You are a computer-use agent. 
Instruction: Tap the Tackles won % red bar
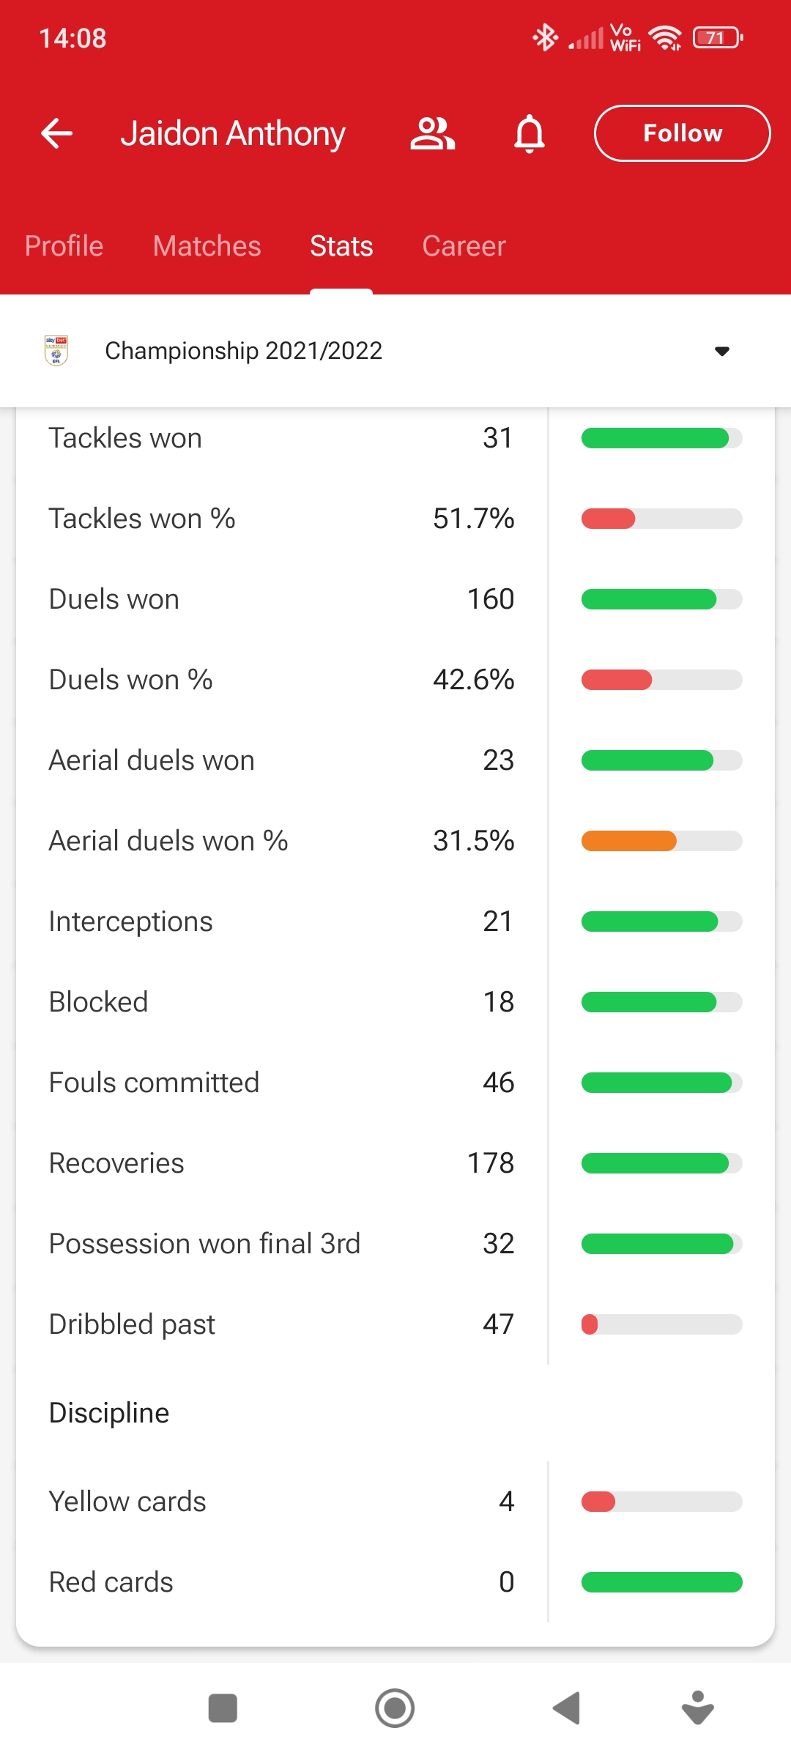tap(609, 519)
